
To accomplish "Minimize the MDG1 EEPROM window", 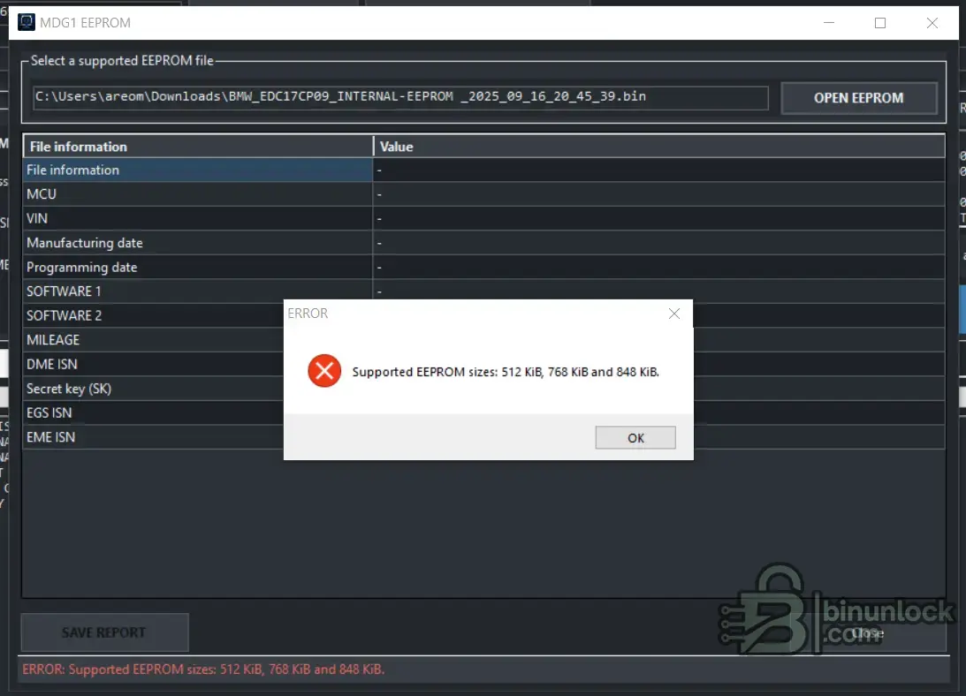I will [x=829, y=23].
